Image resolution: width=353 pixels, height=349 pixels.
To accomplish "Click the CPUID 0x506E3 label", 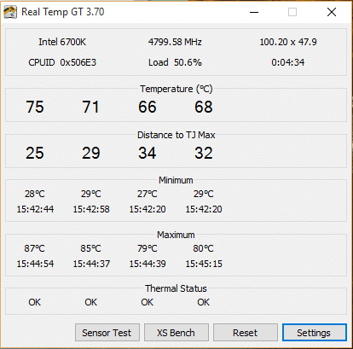I will [x=62, y=62].
